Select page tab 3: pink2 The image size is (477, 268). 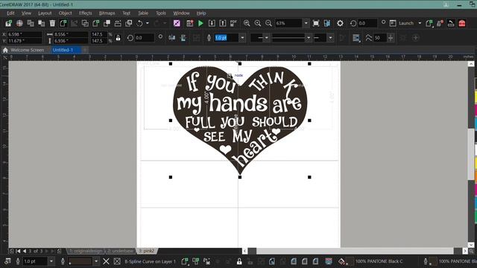(x=147, y=251)
